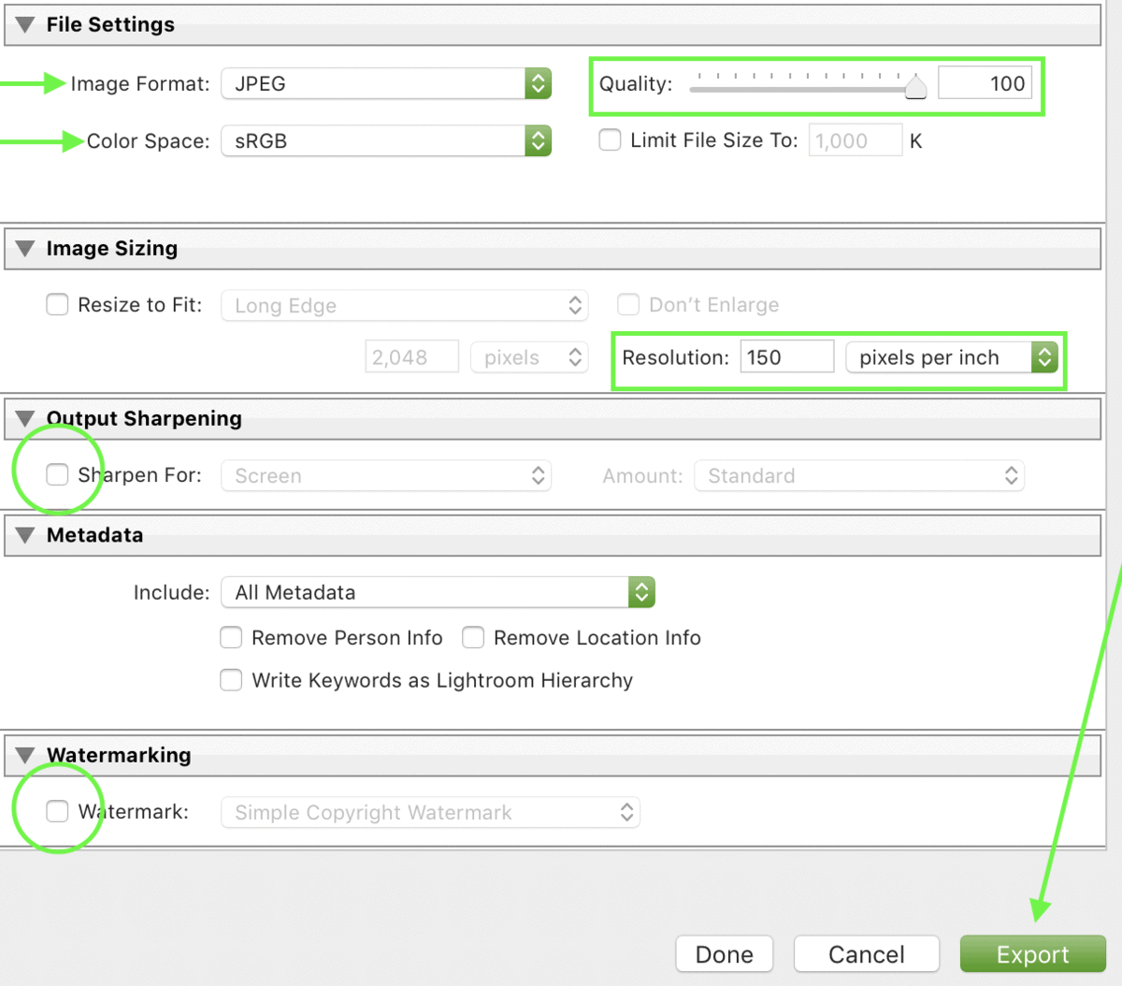Click the "Include:" label in Metadata
This screenshot has width=1122, height=986.
(x=172, y=592)
